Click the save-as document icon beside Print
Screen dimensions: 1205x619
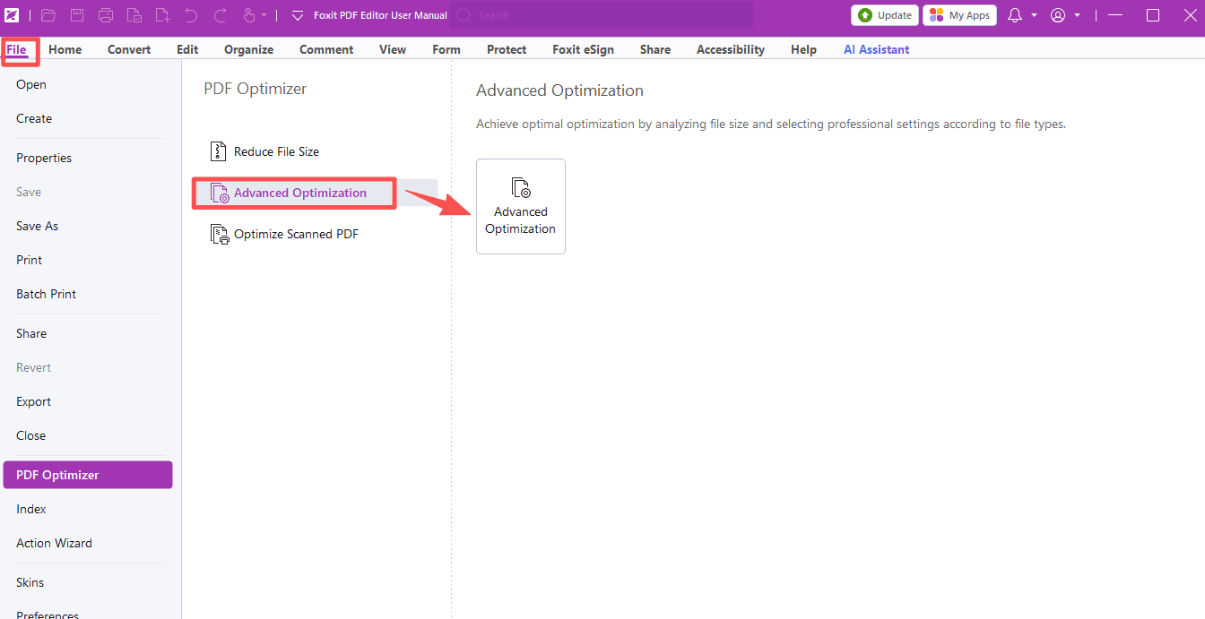[x=134, y=15]
